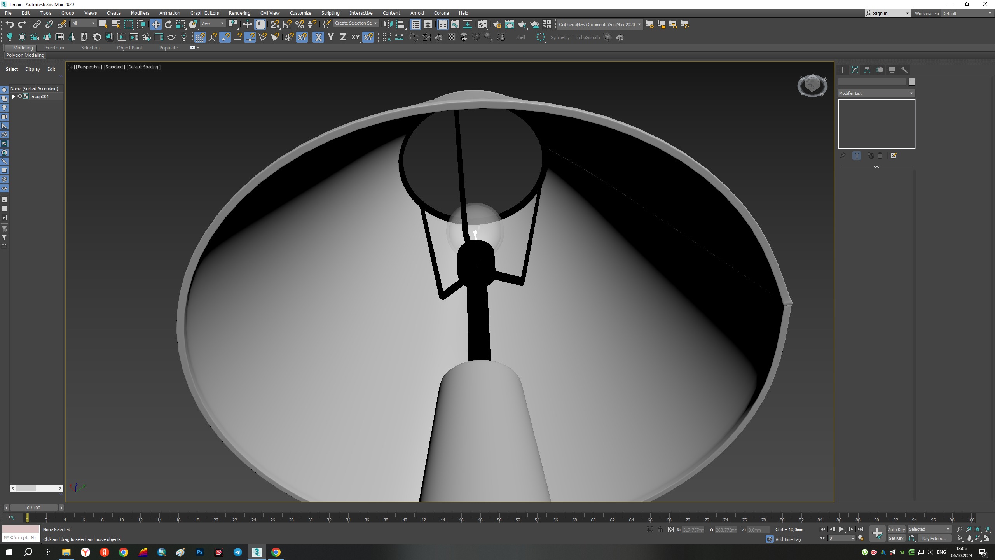The width and height of the screenshot is (995, 560).
Task: Toggle the Angle Snap icon
Action: coord(287,24)
